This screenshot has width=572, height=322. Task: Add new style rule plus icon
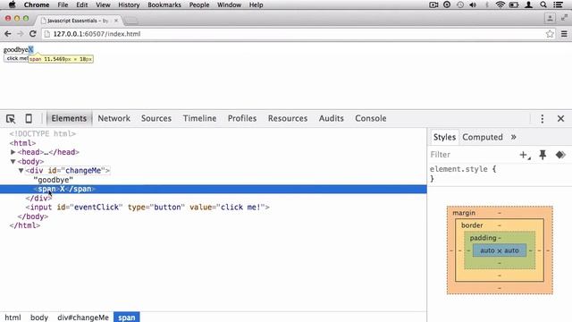[525, 155]
